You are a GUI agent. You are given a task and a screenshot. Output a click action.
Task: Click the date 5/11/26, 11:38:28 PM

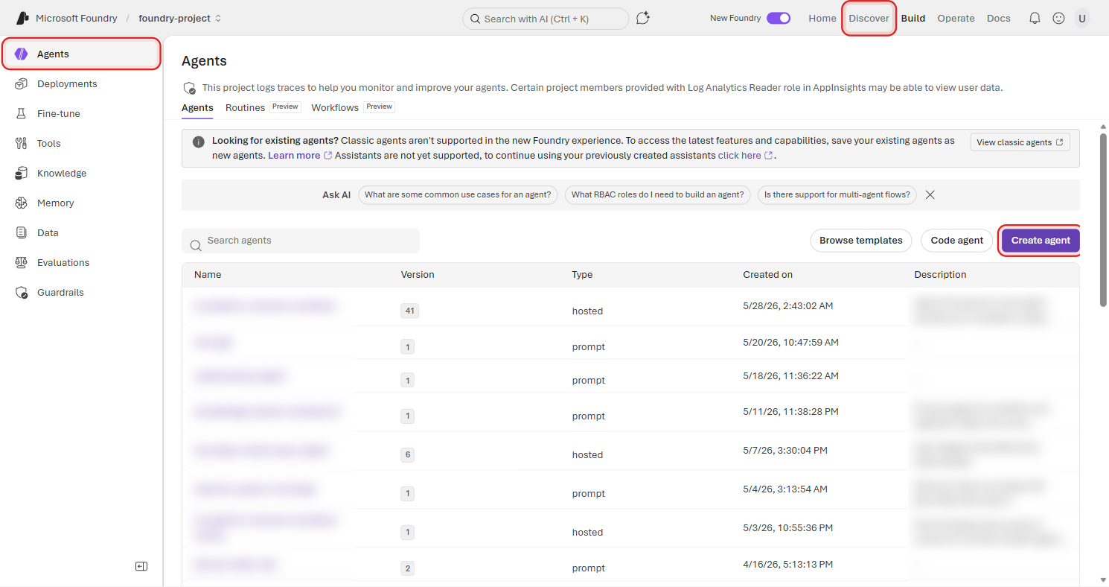[790, 411]
